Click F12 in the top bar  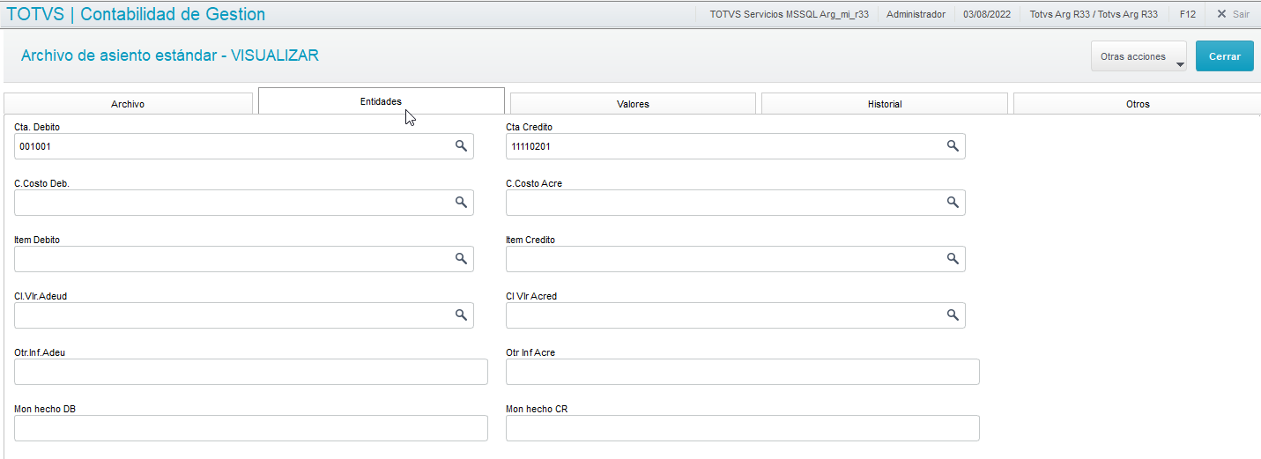pos(1187,14)
